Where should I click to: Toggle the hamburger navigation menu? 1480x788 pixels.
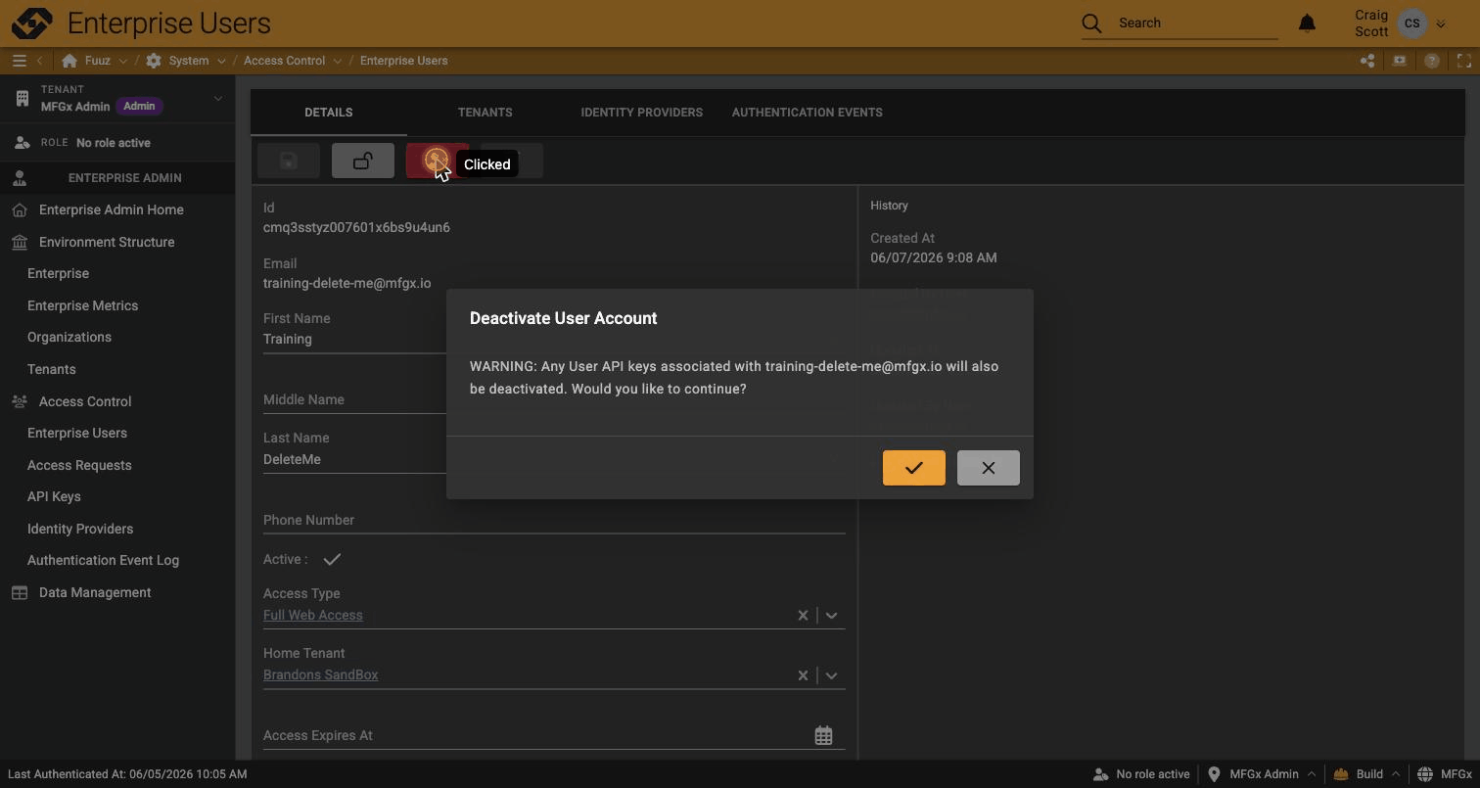(19, 61)
